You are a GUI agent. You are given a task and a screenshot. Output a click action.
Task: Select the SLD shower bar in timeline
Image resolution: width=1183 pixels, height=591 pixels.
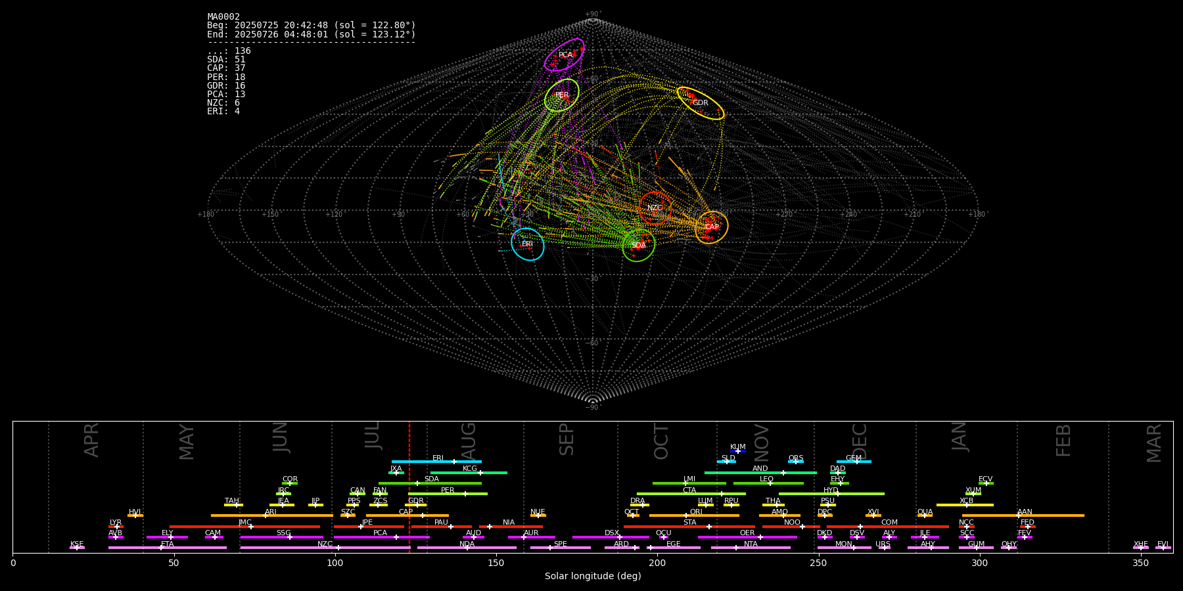point(726,462)
